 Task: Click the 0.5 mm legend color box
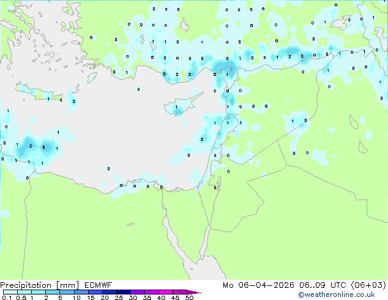click(x=24, y=292)
